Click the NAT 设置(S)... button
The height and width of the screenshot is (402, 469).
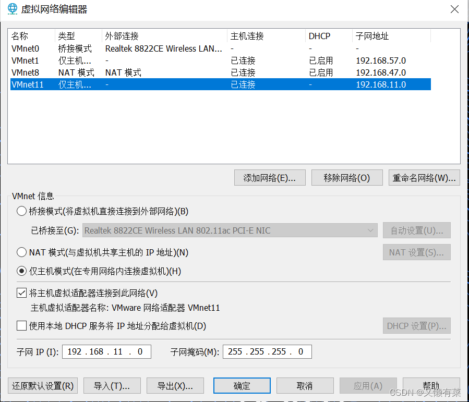417,252
